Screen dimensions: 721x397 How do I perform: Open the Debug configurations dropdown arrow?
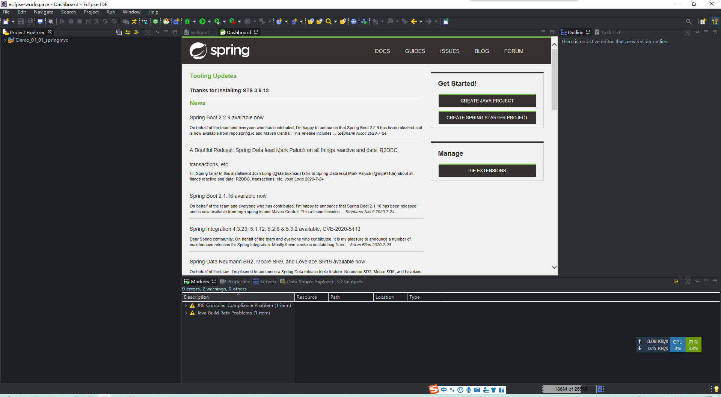pyautogui.click(x=194, y=21)
